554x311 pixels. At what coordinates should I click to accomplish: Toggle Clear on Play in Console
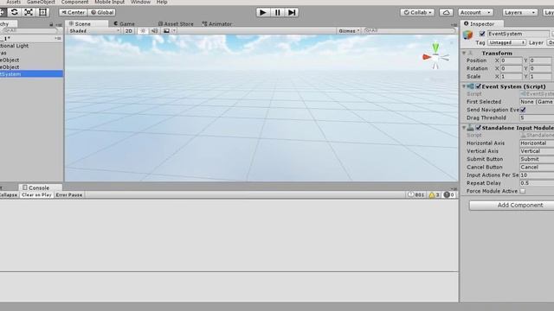(x=36, y=194)
